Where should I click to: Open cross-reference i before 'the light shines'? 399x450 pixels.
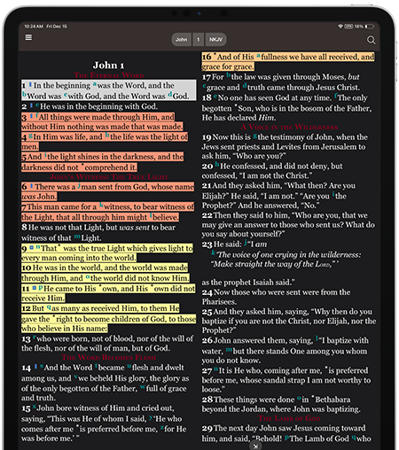click(x=45, y=155)
